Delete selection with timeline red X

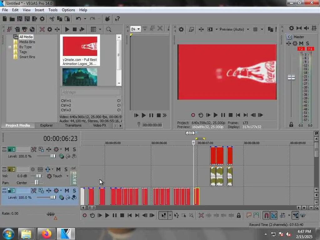(201, 215)
